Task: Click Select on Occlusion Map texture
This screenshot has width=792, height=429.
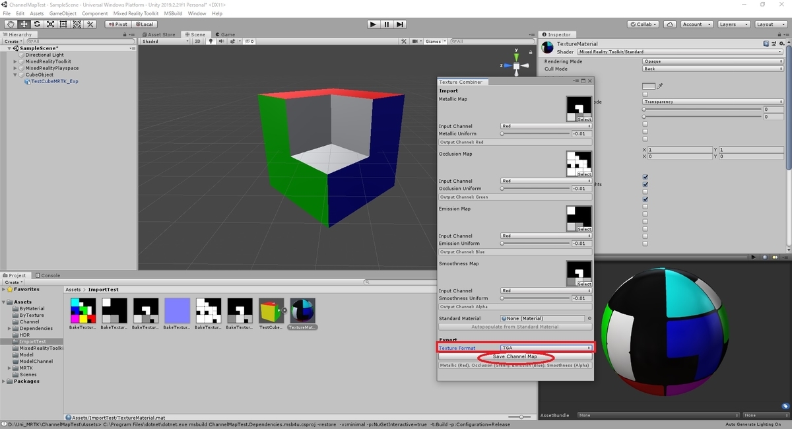Action: pyautogui.click(x=584, y=174)
